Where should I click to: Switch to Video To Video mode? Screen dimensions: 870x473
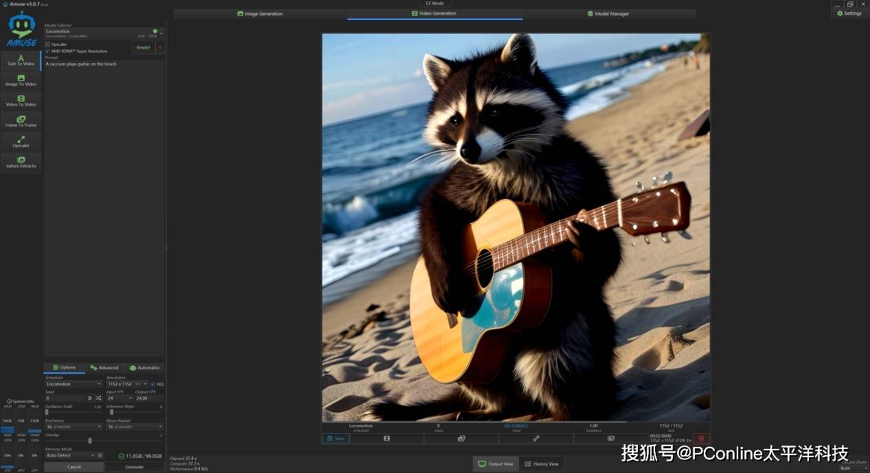[21, 102]
